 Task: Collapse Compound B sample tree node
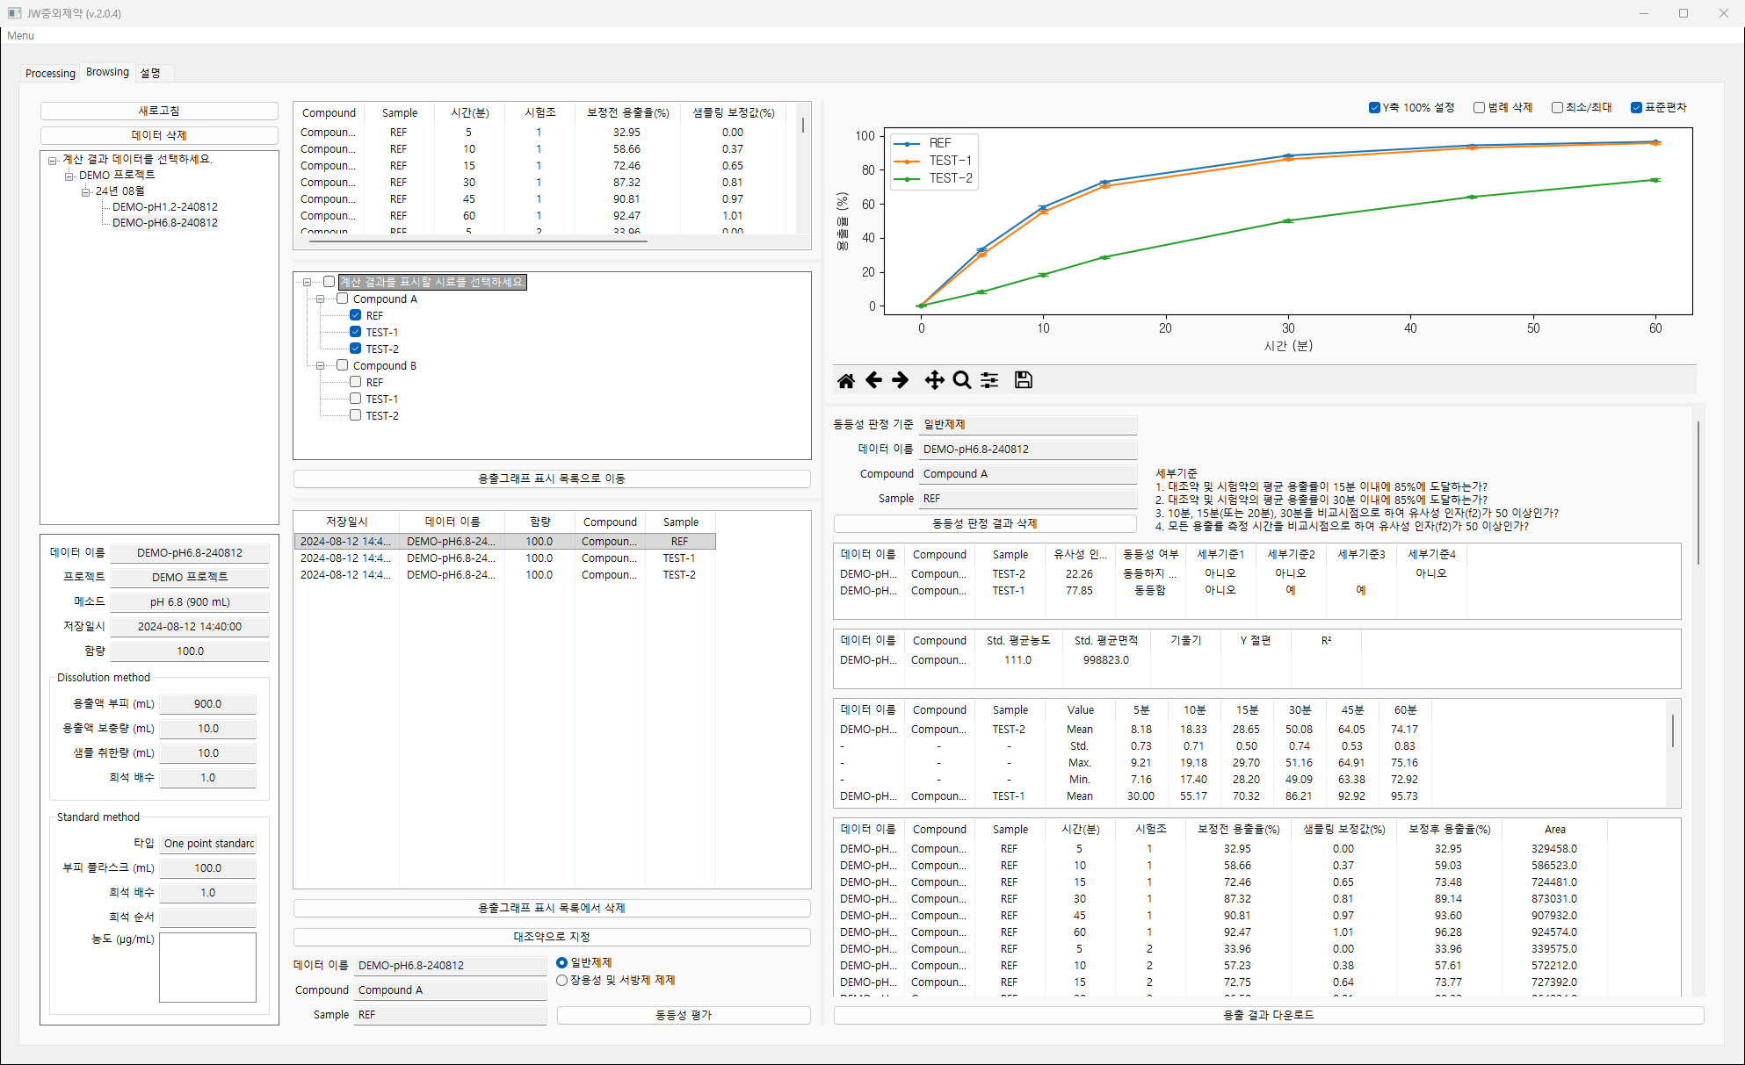pos(320,366)
